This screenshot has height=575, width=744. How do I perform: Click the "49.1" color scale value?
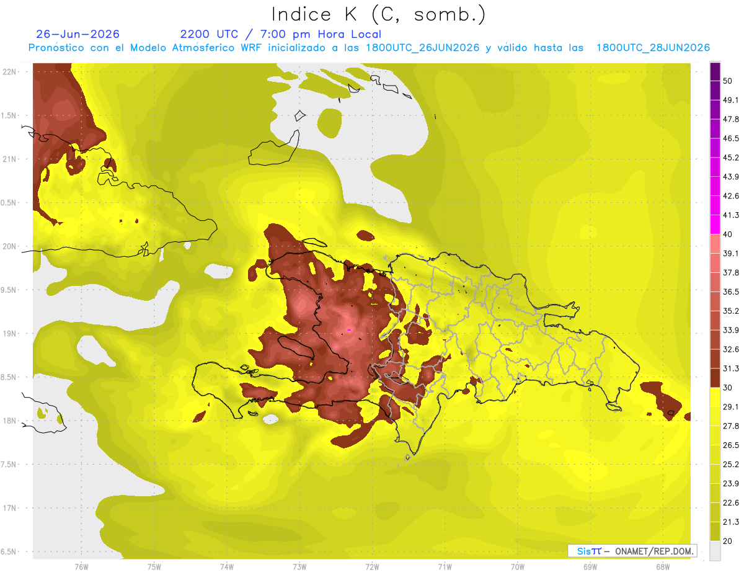click(731, 100)
